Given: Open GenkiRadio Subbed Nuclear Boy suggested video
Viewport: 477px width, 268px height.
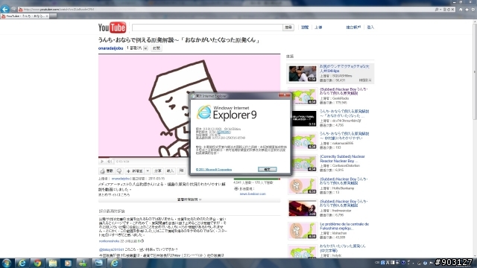Looking at the screenshot, I should (344, 91).
